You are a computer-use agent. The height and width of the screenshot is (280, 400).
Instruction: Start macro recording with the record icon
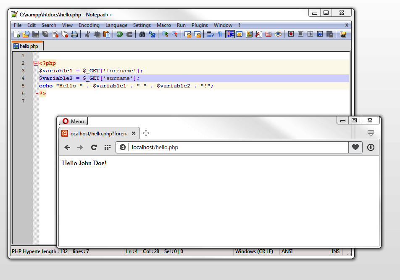(291, 34)
